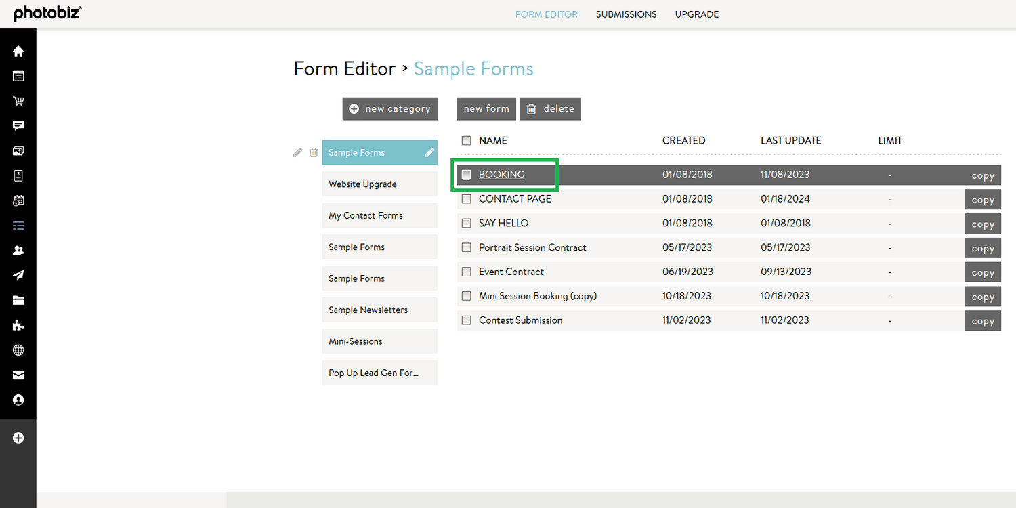Select the paper plane marketing icon

click(x=18, y=274)
